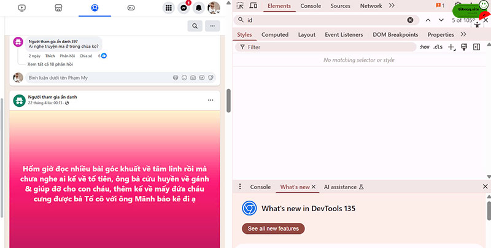Image resolution: width=491 pixels, height=248 pixels.
Task: Toggle the rendering emulations brush icon
Action: click(464, 47)
